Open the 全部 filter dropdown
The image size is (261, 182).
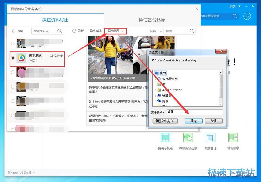(156, 31)
